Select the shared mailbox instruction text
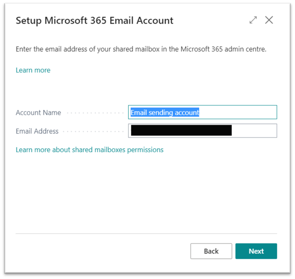 (x=141, y=49)
